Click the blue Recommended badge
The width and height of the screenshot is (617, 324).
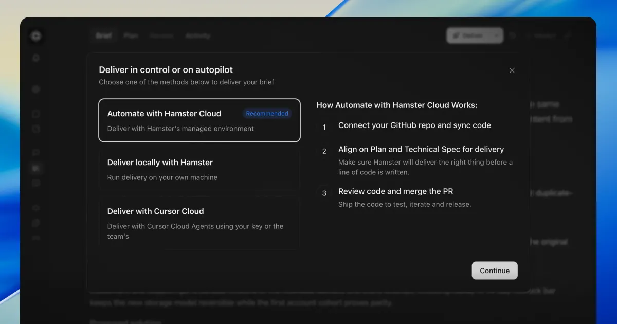[267, 114]
